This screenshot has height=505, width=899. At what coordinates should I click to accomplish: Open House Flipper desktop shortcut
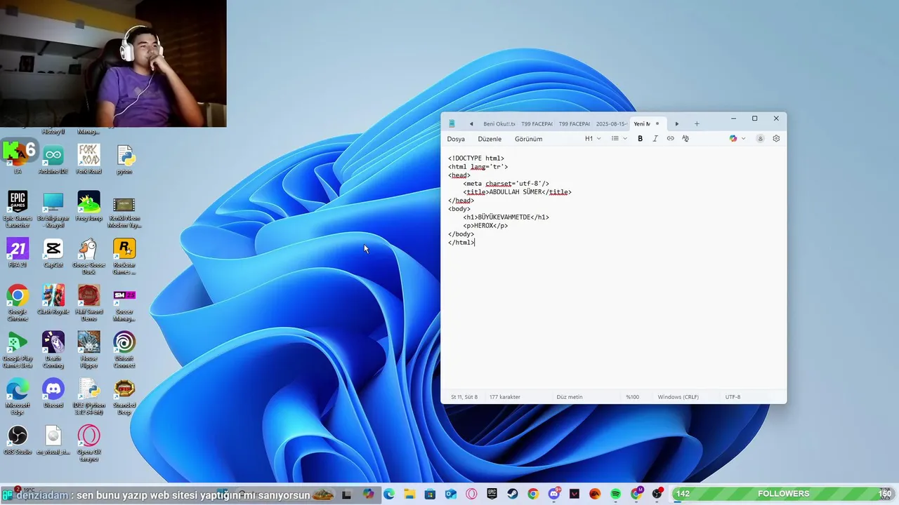89,350
